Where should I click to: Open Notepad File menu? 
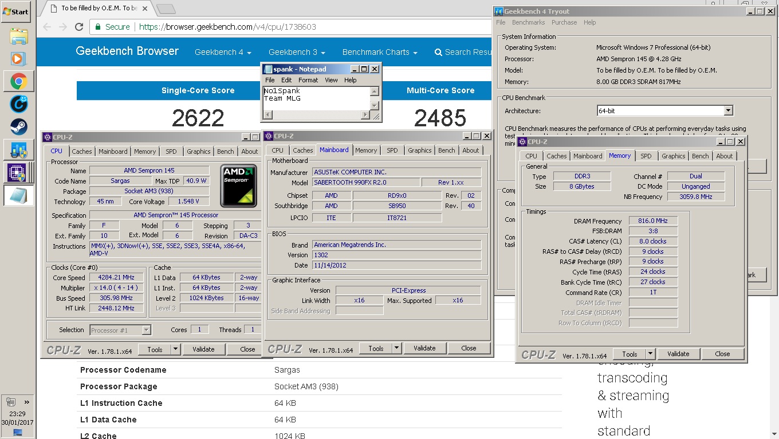point(270,80)
